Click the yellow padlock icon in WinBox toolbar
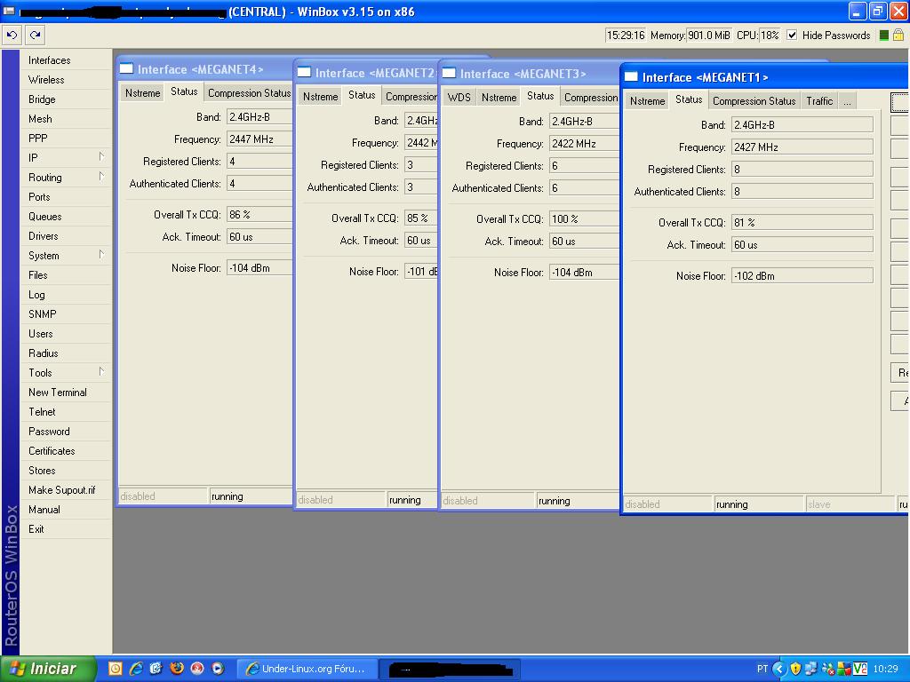910x682 pixels. [898, 36]
